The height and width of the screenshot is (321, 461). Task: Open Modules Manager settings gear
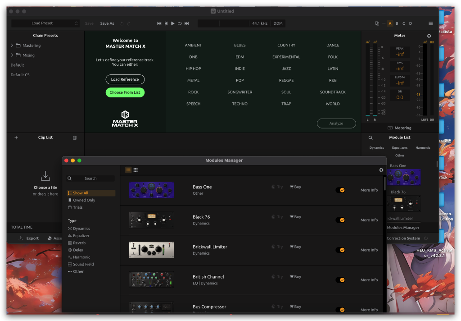pos(381,170)
